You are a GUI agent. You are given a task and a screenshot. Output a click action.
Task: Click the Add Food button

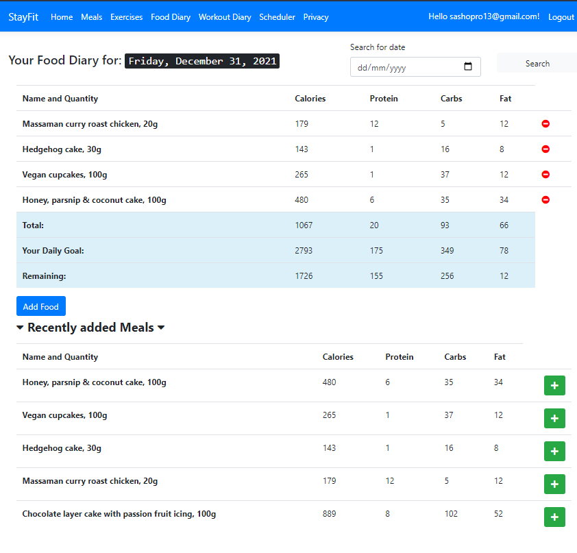[41, 306]
